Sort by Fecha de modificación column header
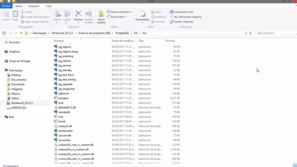This screenshot has width=297, height=167. 123,41
